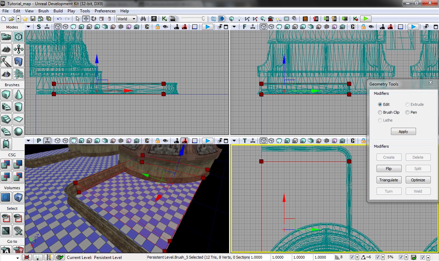Select the Pen modifier radio button
Viewport: 439px width, 261px height.
point(407,112)
